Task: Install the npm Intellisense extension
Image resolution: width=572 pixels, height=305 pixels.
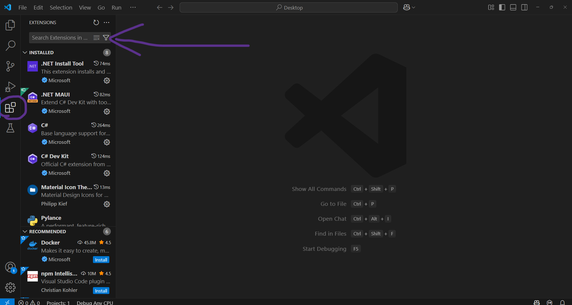Action: point(101,291)
